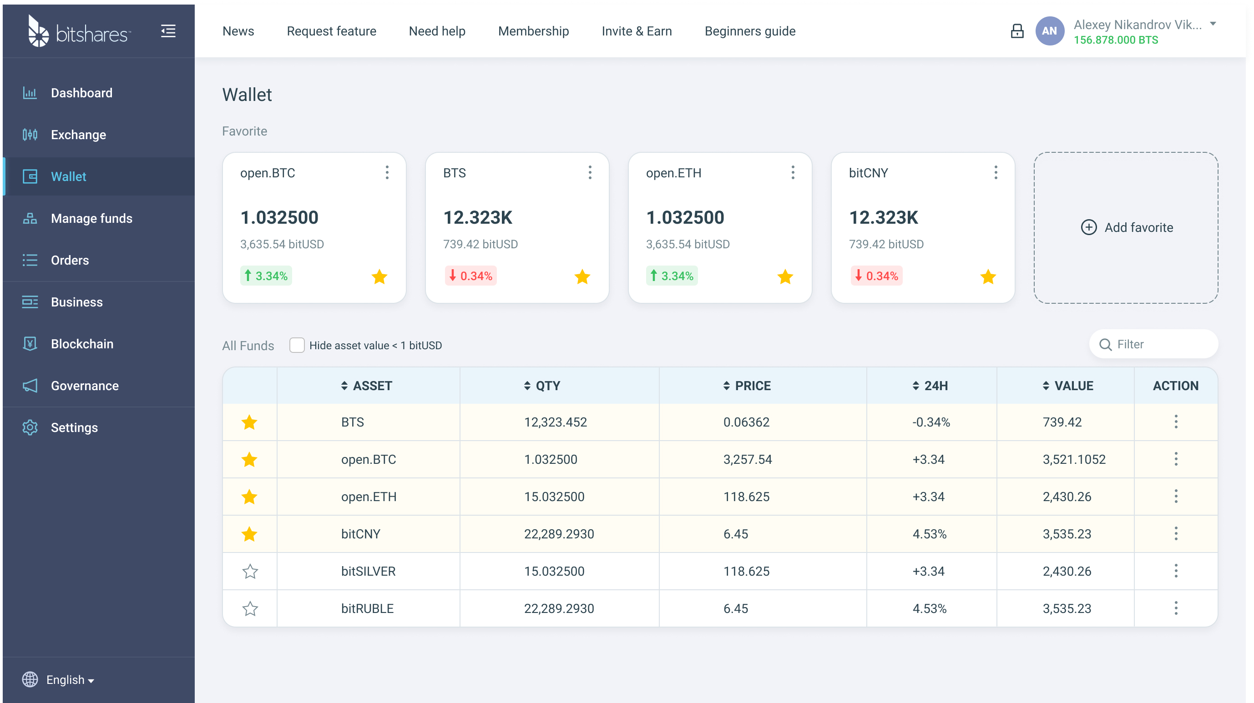Open the BTS card options menu

coord(590,173)
